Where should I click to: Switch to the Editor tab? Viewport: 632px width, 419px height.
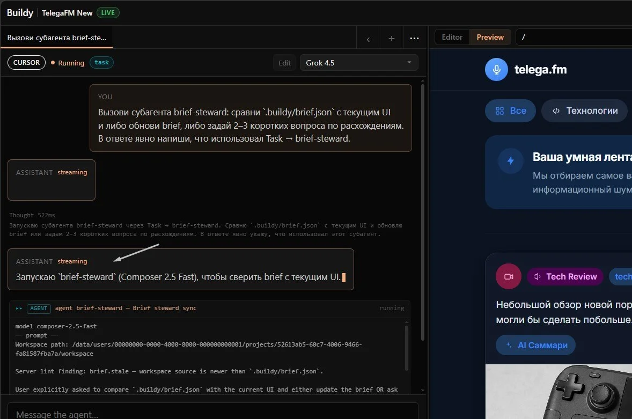[452, 37]
